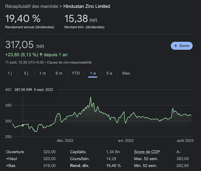The image size is (201, 171).
Task: Click the Hindustan Zinc Limited title
Action: click(87, 6)
